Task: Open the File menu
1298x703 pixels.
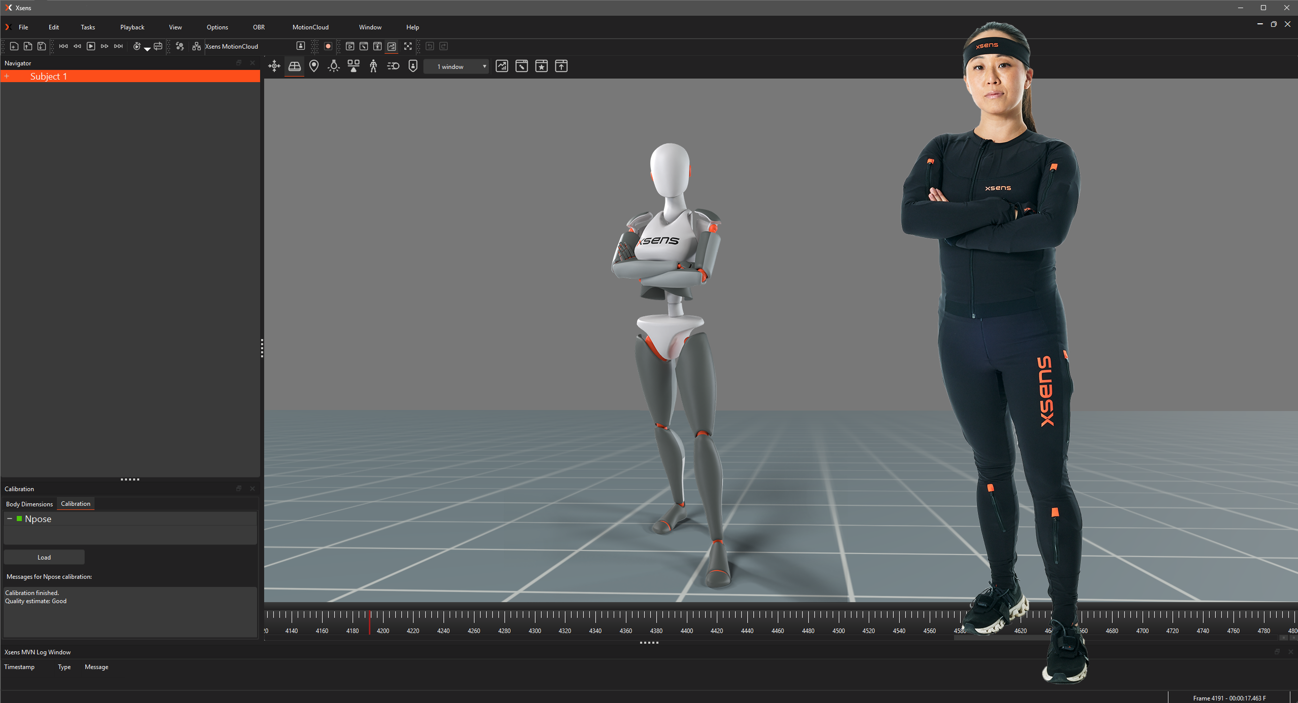Action: (23, 27)
